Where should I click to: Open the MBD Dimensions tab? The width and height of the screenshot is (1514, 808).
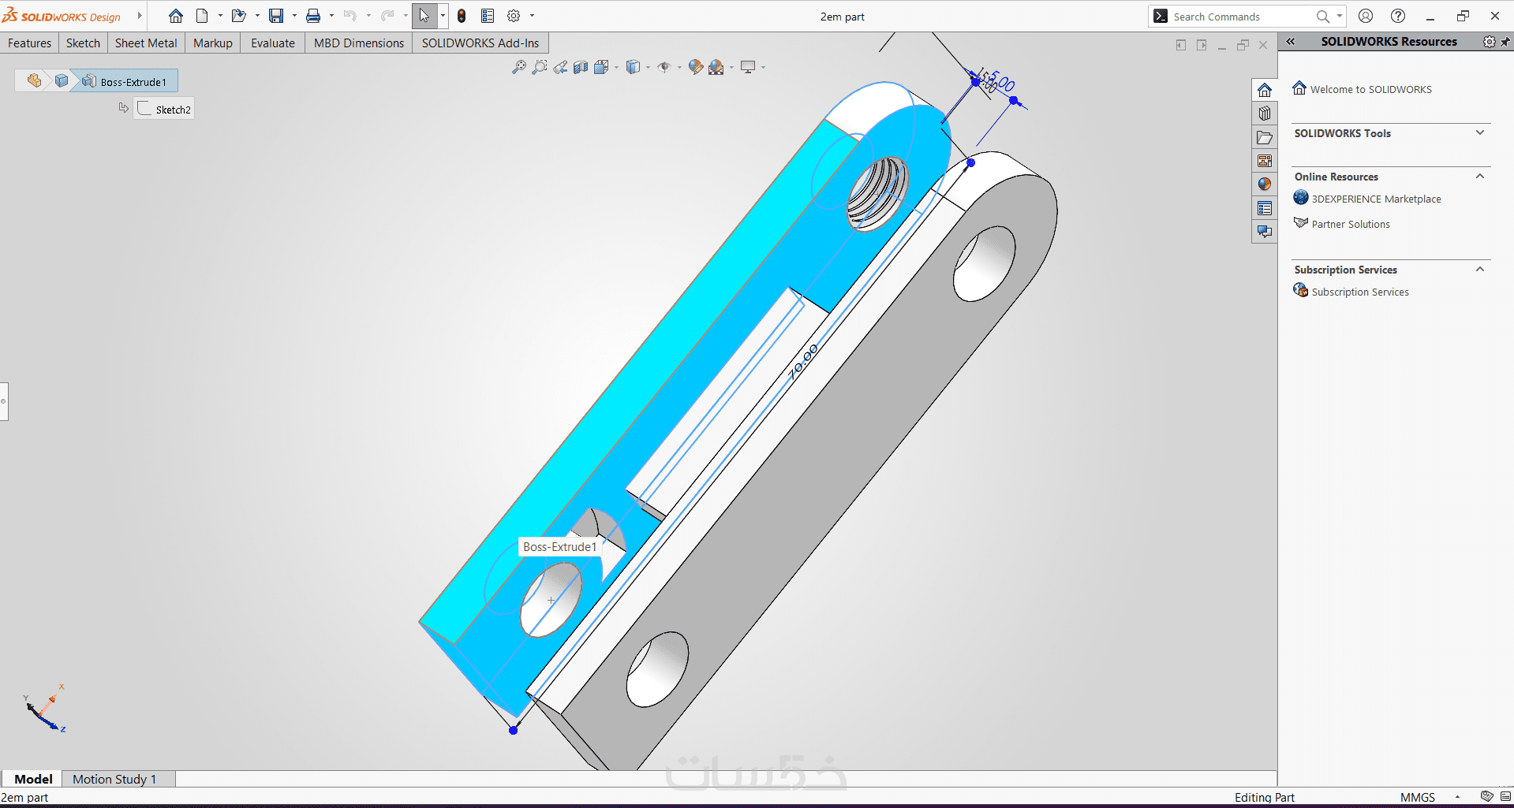(x=359, y=43)
